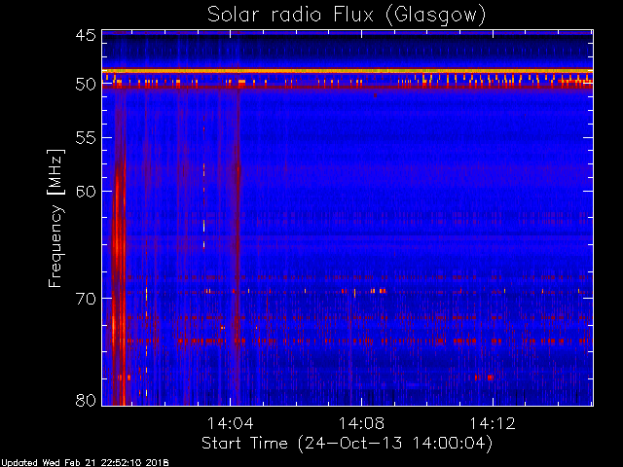
Task: Click the 55 frequency tick label
Action: [86, 138]
